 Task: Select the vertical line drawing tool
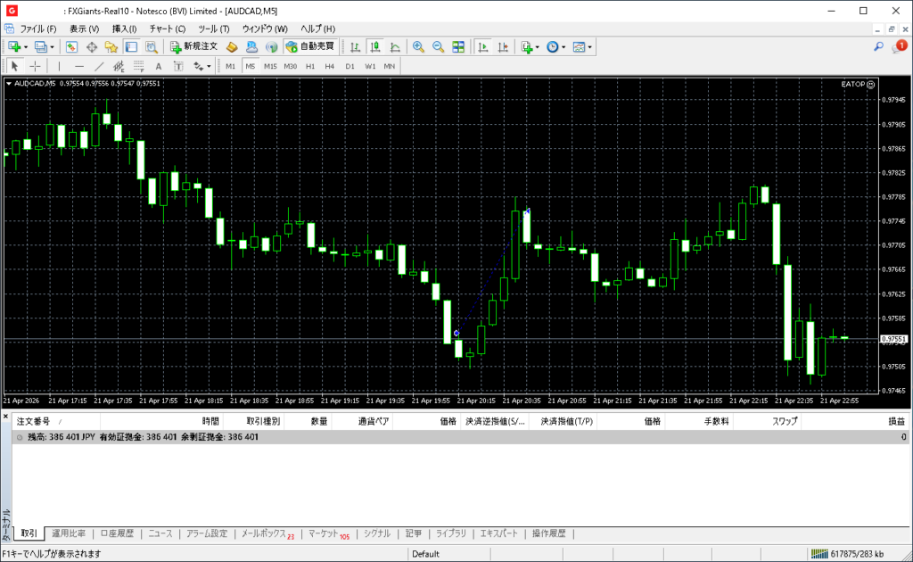[x=60, y=66]
